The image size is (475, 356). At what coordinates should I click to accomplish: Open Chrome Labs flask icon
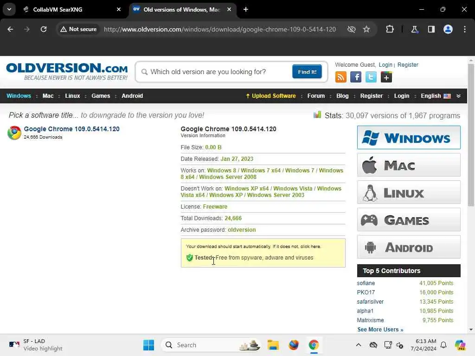(x=414, y=29)
